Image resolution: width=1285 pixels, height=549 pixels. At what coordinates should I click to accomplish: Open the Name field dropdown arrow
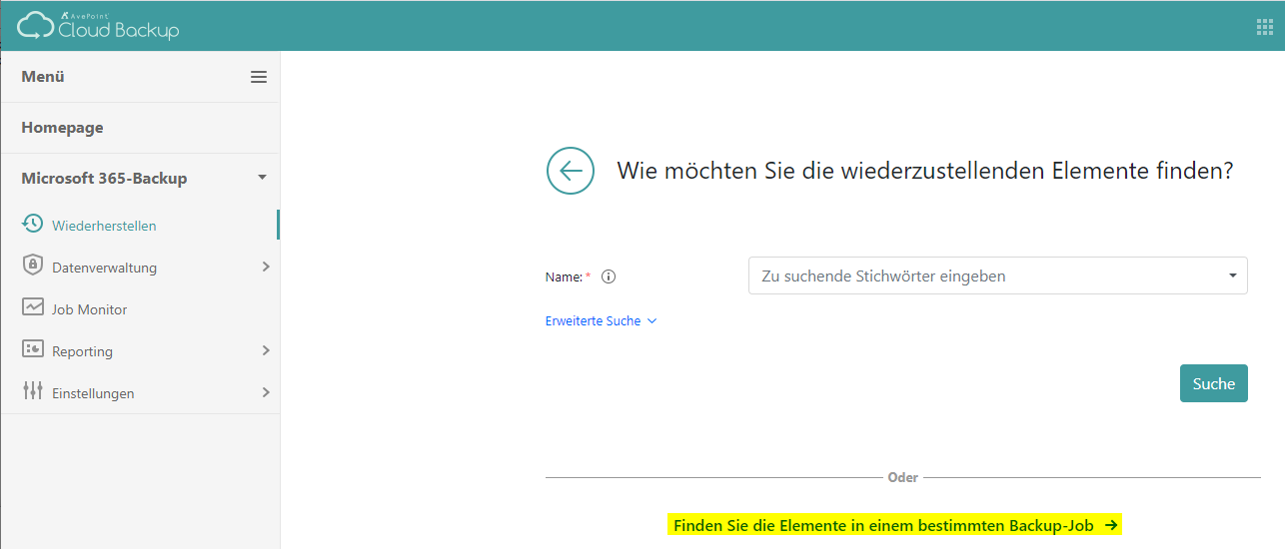click(1233, 275)
